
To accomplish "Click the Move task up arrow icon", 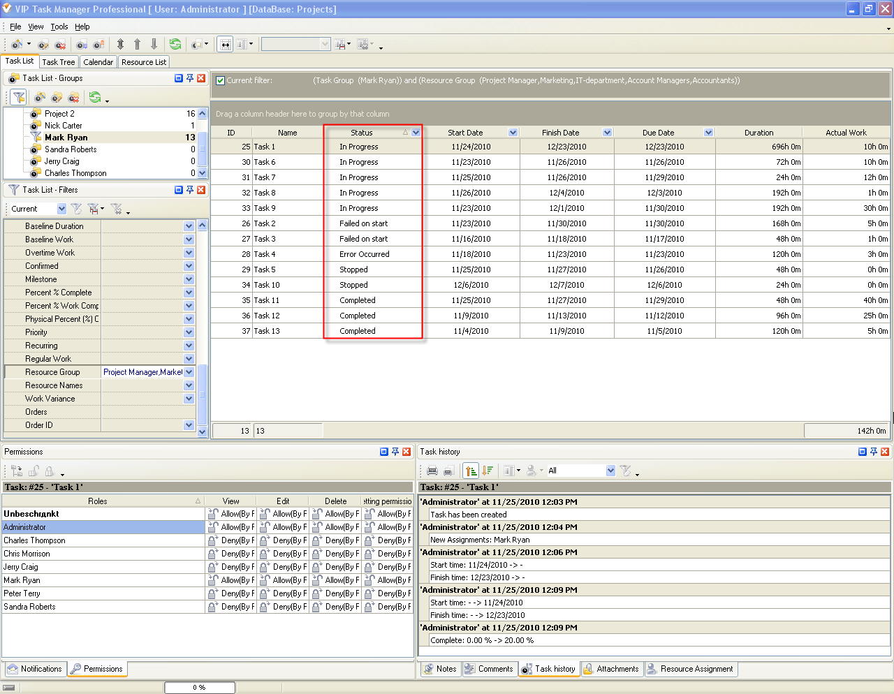I will pyautogui.click(x=137, y=44).
